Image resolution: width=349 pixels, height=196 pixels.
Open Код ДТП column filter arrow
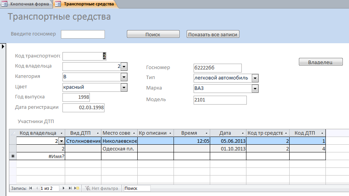[x=322, y=133]
